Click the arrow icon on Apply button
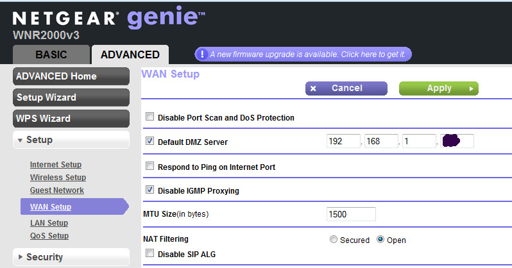Image resolution: width=512 pixels, height=268 pixels. (x=471, y=88)
